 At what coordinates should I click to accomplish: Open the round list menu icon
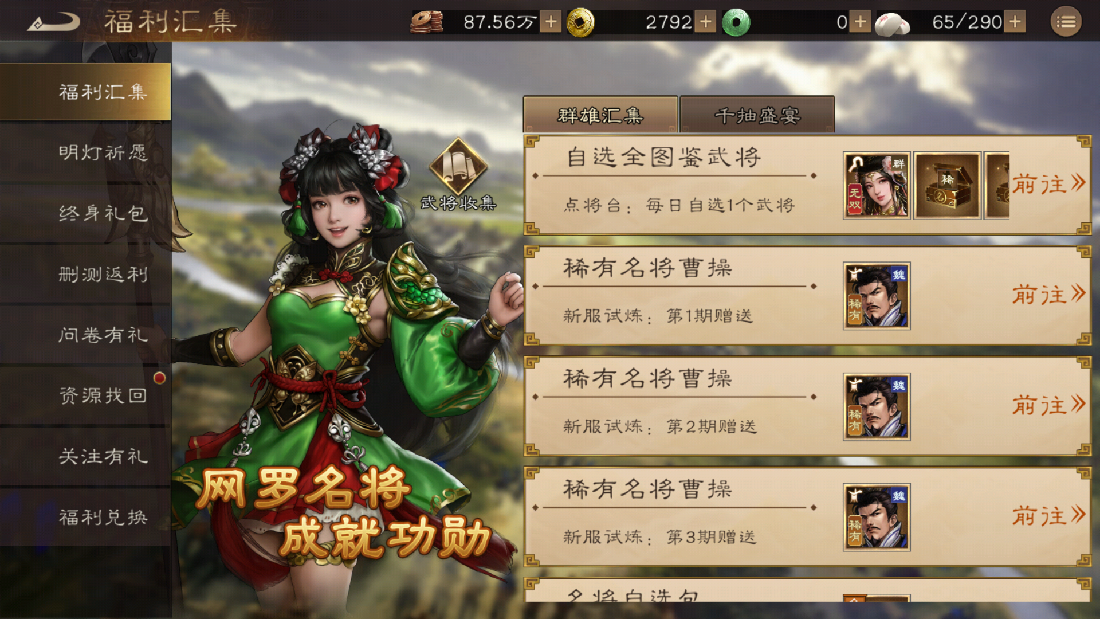pyautogui.click(x=1066, y=22)
